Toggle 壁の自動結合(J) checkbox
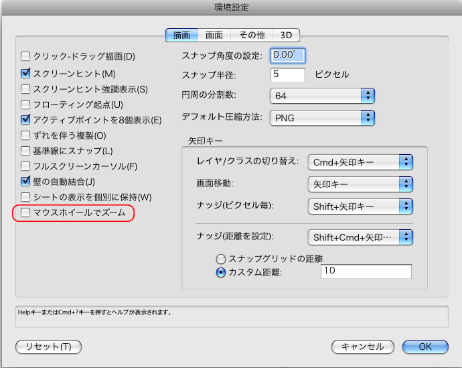The height and width of the screenshot is (368, 462). click(x=26, y=182)
